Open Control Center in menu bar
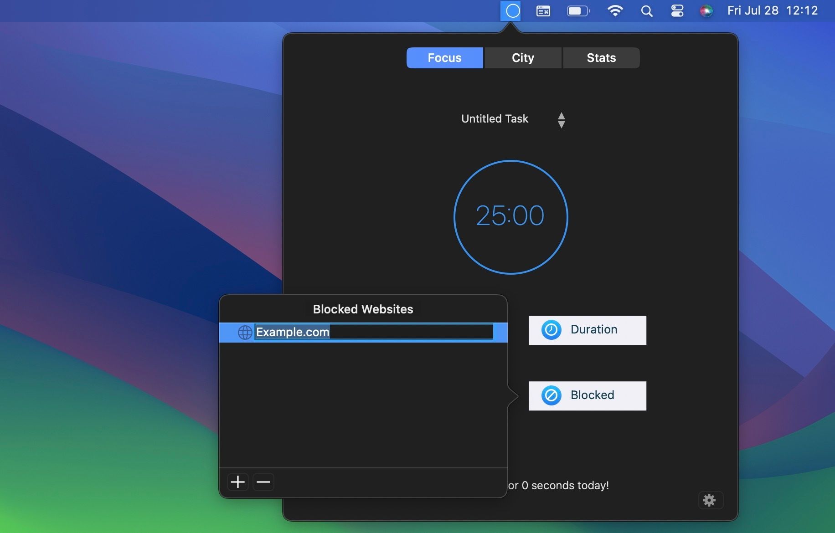This screenshot has width=835, height=533. click(677, 11)
